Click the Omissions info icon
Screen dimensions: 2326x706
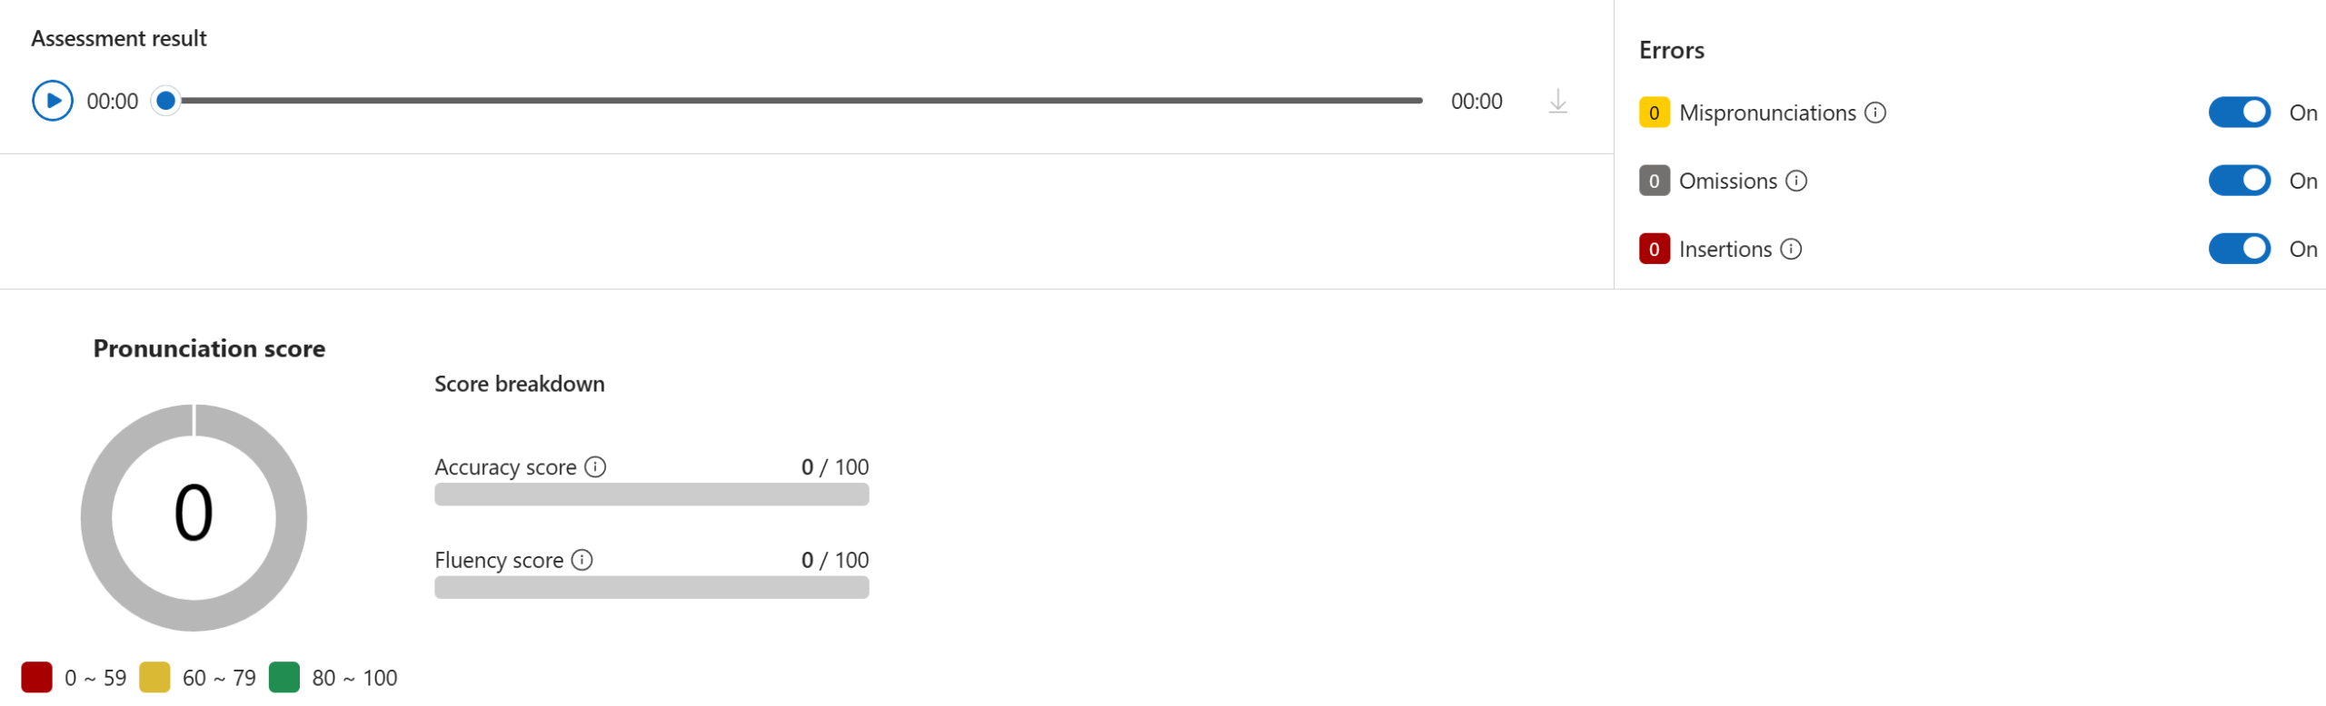pos(1796,181)
